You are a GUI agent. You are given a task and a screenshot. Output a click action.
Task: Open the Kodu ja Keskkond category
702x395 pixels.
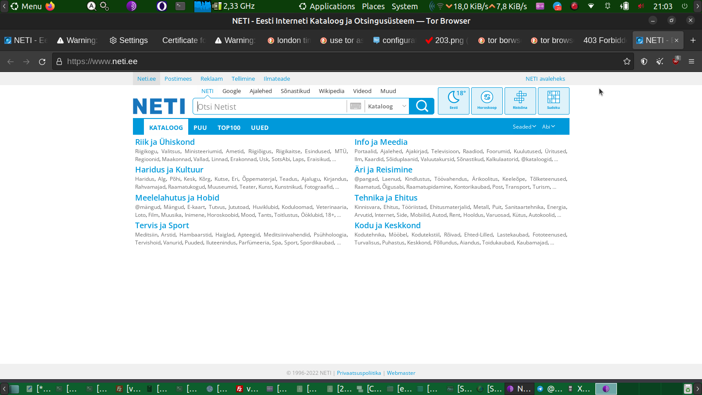pyautogui.click(x=387, y=226)
